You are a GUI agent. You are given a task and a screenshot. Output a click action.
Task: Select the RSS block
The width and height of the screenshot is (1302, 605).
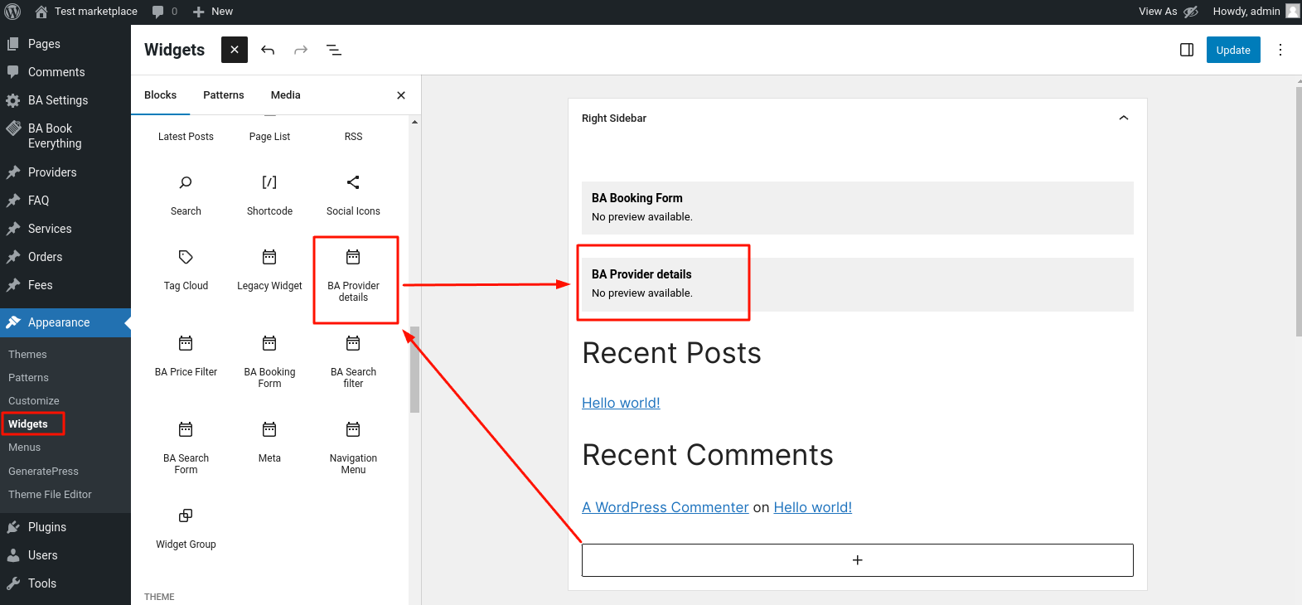coord(353,136)
